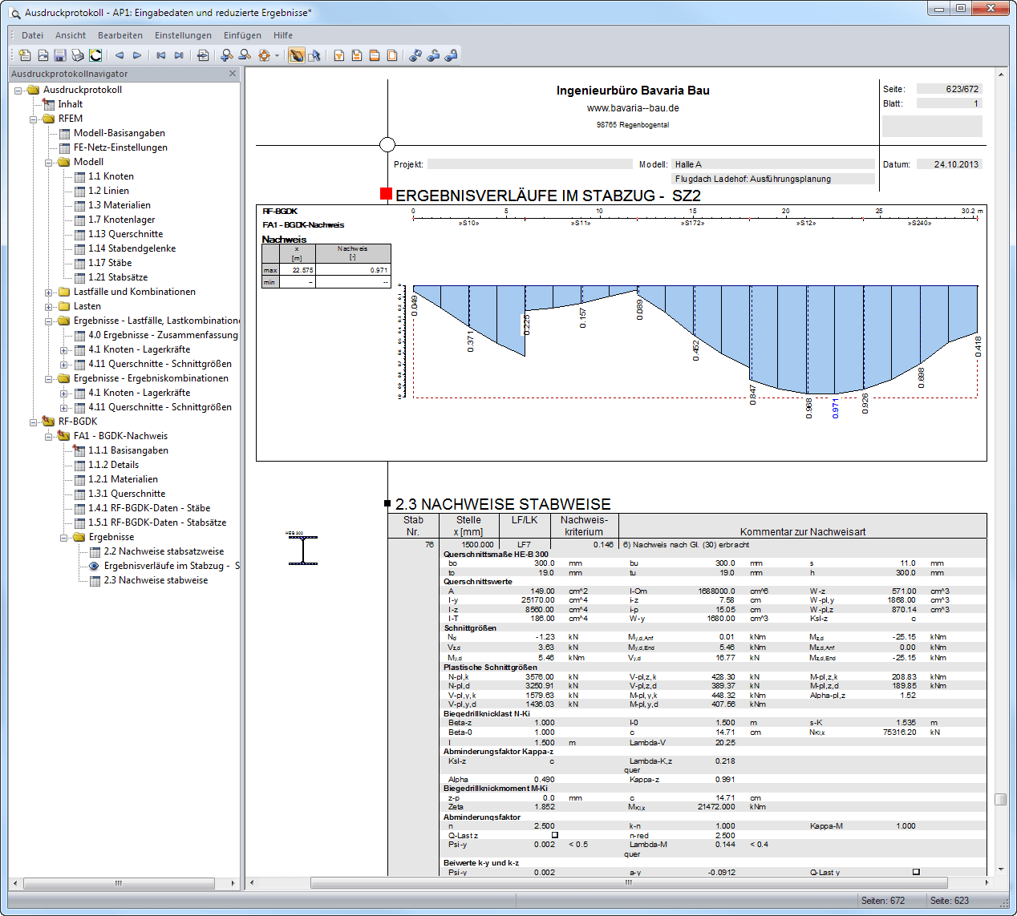
Task: Collapse the RF-BGDK tree node
Action: (34, 422)
